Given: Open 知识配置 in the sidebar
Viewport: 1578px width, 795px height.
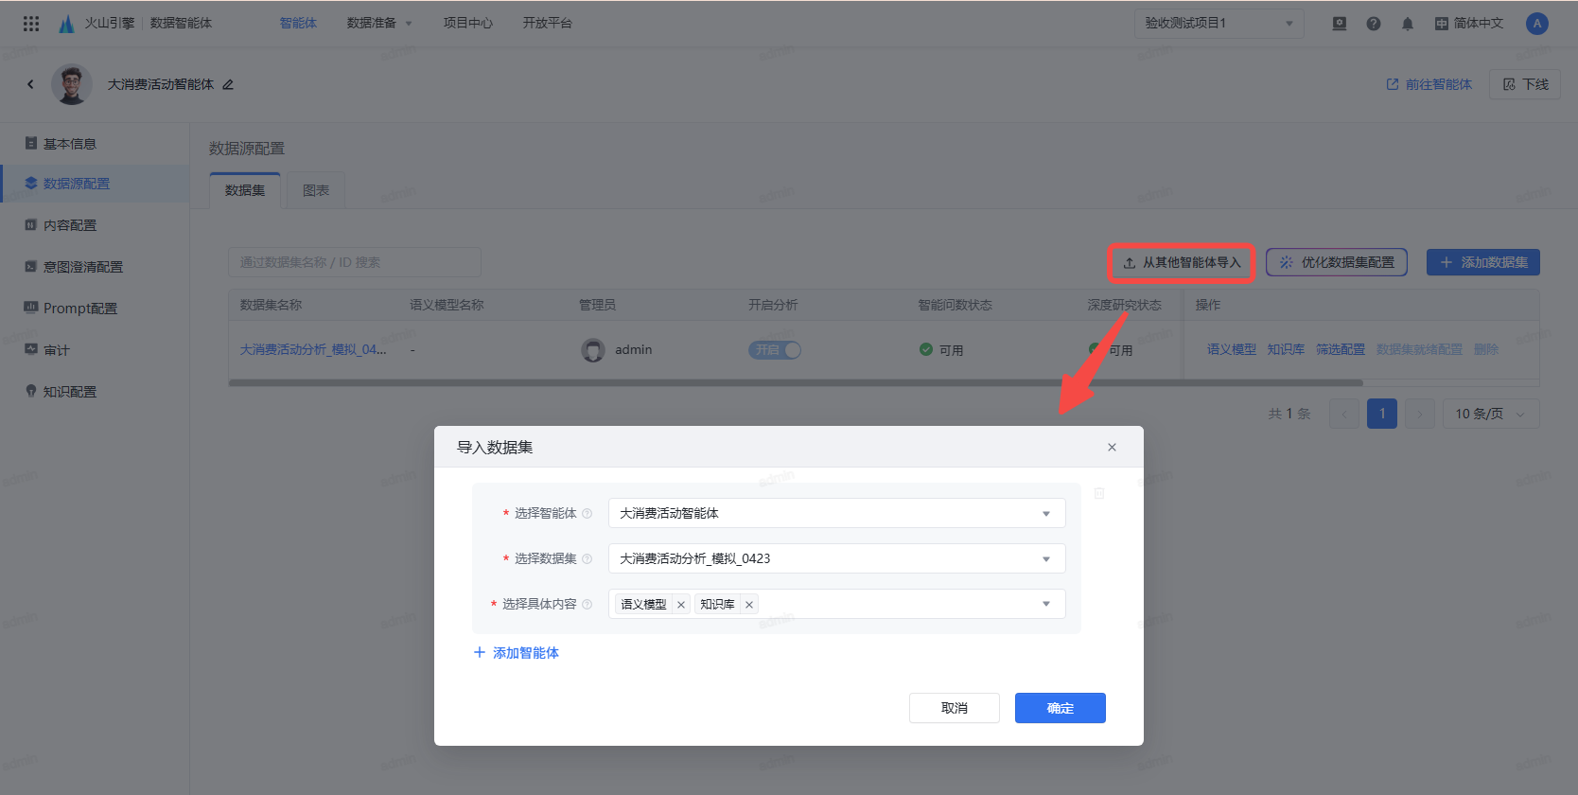Looking at the screenshot, I should click(95, 392).
